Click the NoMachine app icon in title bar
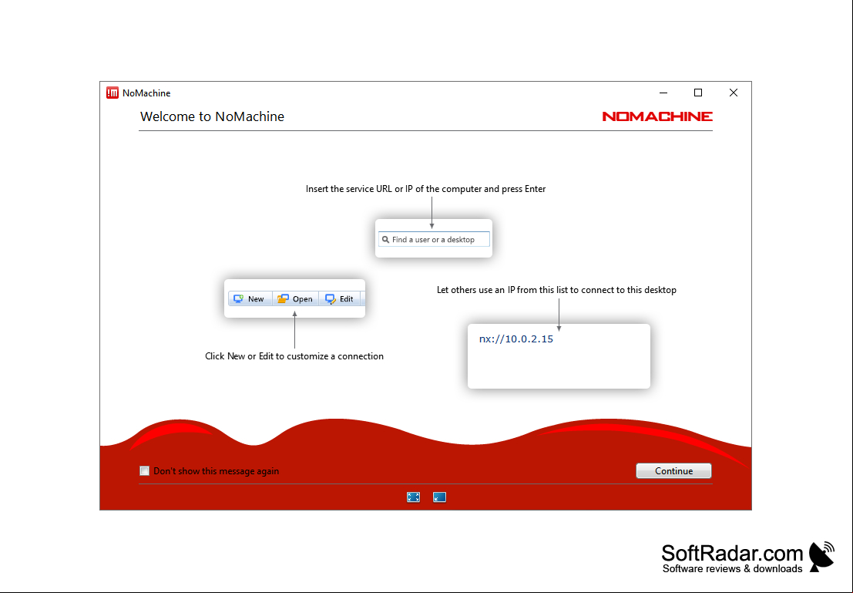The height and width of the screenshot is (593, 853). [113, 93]
